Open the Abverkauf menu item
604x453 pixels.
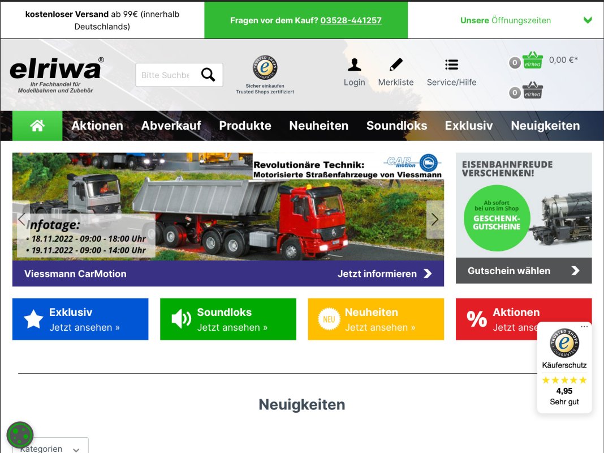coord(171,126)
